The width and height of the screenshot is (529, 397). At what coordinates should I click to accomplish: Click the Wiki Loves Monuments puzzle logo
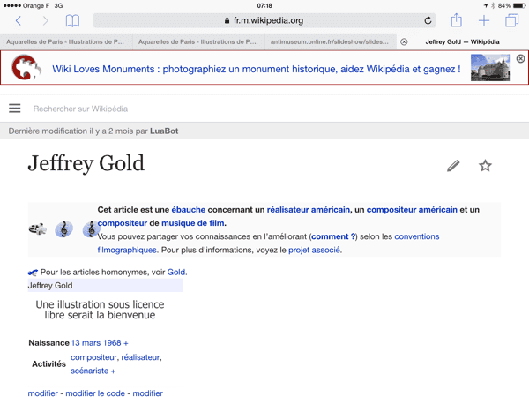point(26,68)
